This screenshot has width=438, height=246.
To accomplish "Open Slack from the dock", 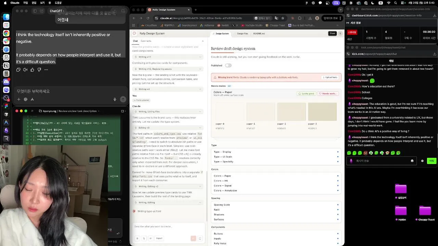I will 6,41.
